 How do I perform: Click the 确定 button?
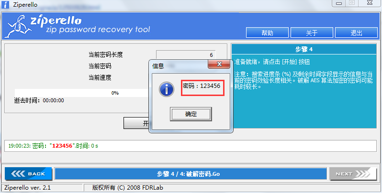click(191, 114)
